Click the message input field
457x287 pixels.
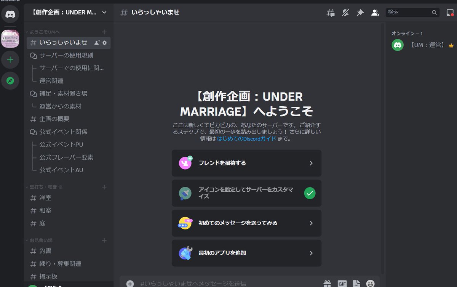tap(228, 284)
